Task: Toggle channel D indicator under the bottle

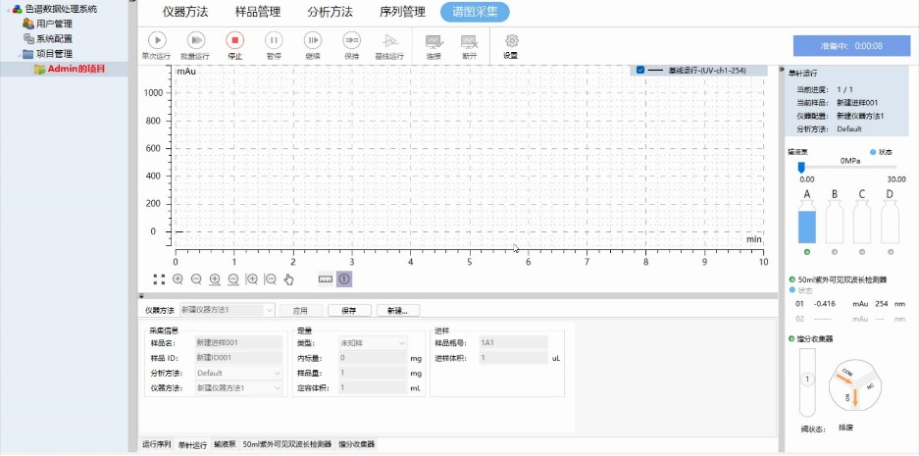Action: [x=891, y=252]
